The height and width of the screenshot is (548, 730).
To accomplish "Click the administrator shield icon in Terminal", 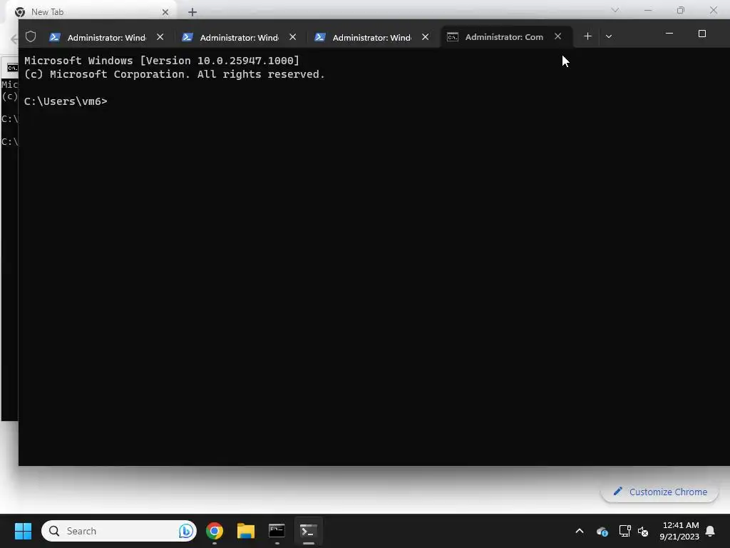I will point(31,36).
